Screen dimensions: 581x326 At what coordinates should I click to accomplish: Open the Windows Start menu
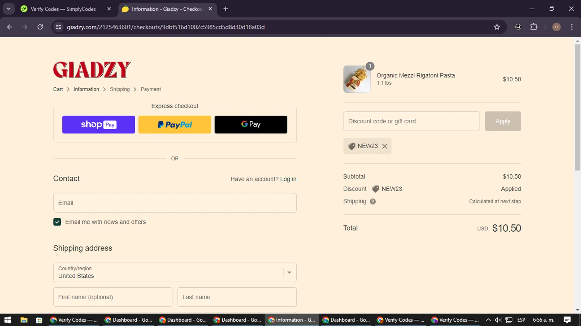tap(8, 320)
